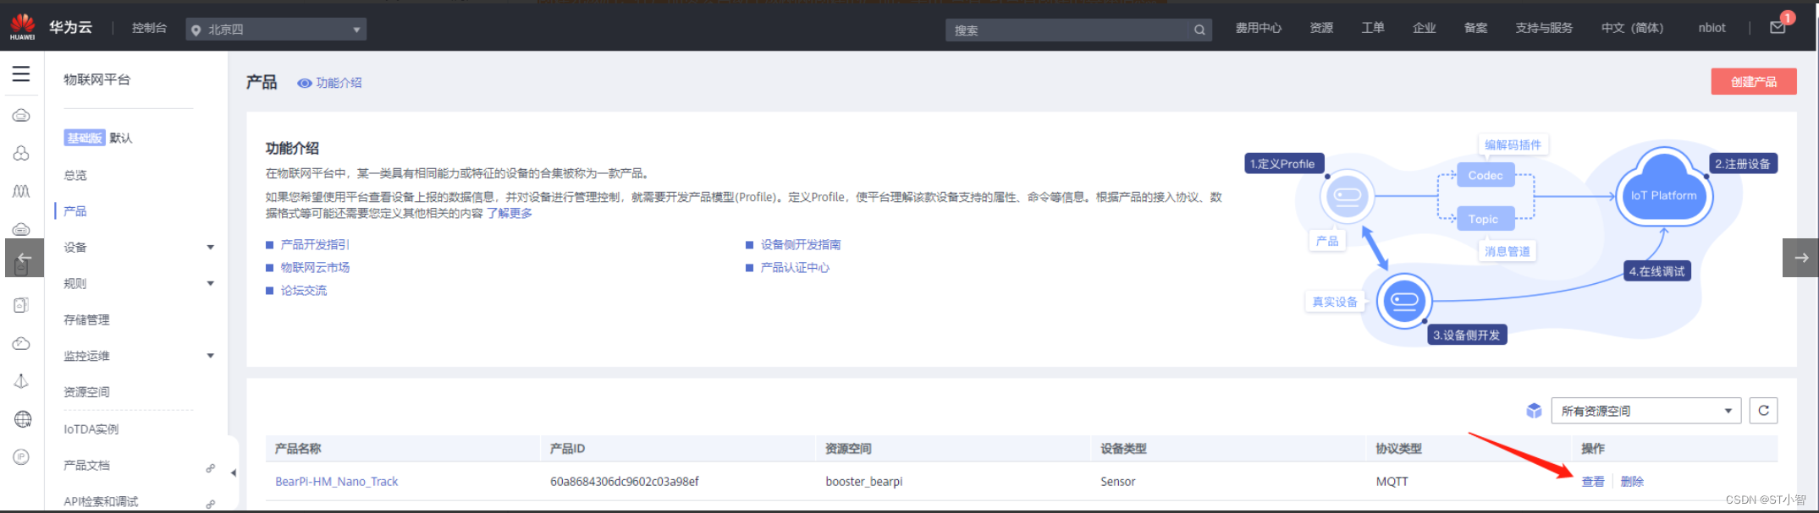Open 费用中心 in the top bar

1258,28
